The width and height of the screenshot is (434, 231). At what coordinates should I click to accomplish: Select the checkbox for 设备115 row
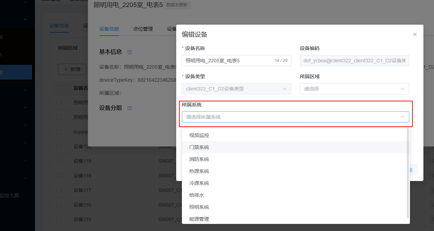click(x=59, y=219)
